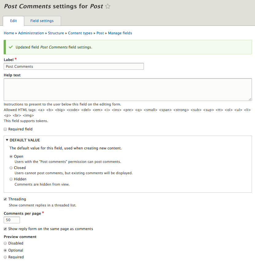The width and height of the screenshot is (255, 262).
Task: Choose the Hidden comments option
Action: point(11,179)
